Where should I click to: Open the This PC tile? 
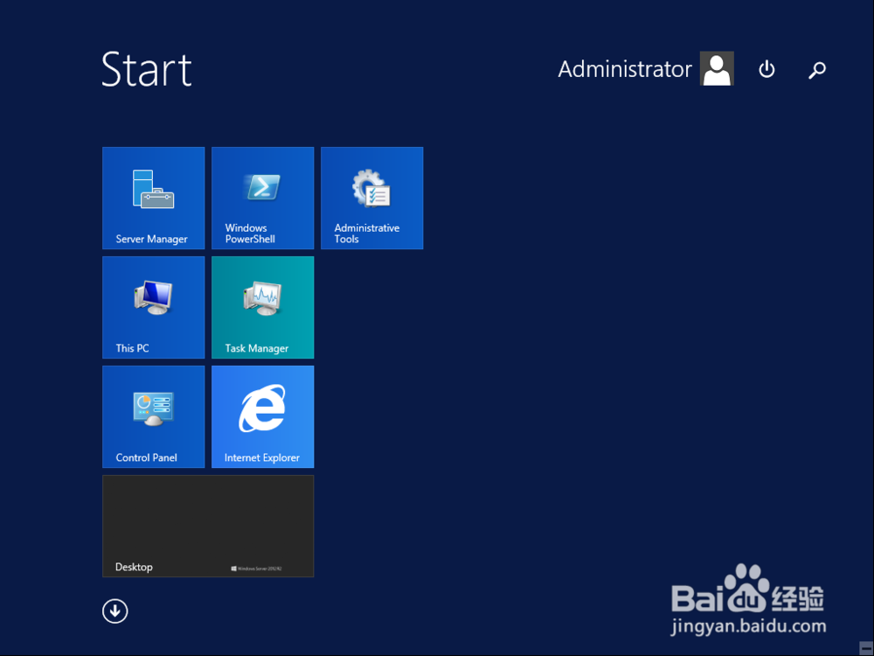[153, 307]
